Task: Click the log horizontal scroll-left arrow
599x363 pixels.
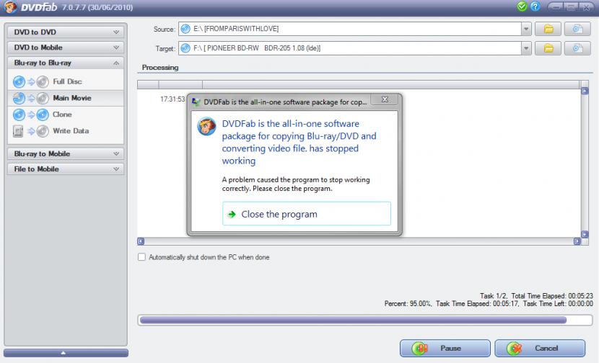Action: 141,241
